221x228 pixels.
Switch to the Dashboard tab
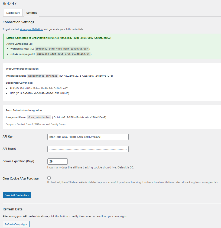coord(13,12)
